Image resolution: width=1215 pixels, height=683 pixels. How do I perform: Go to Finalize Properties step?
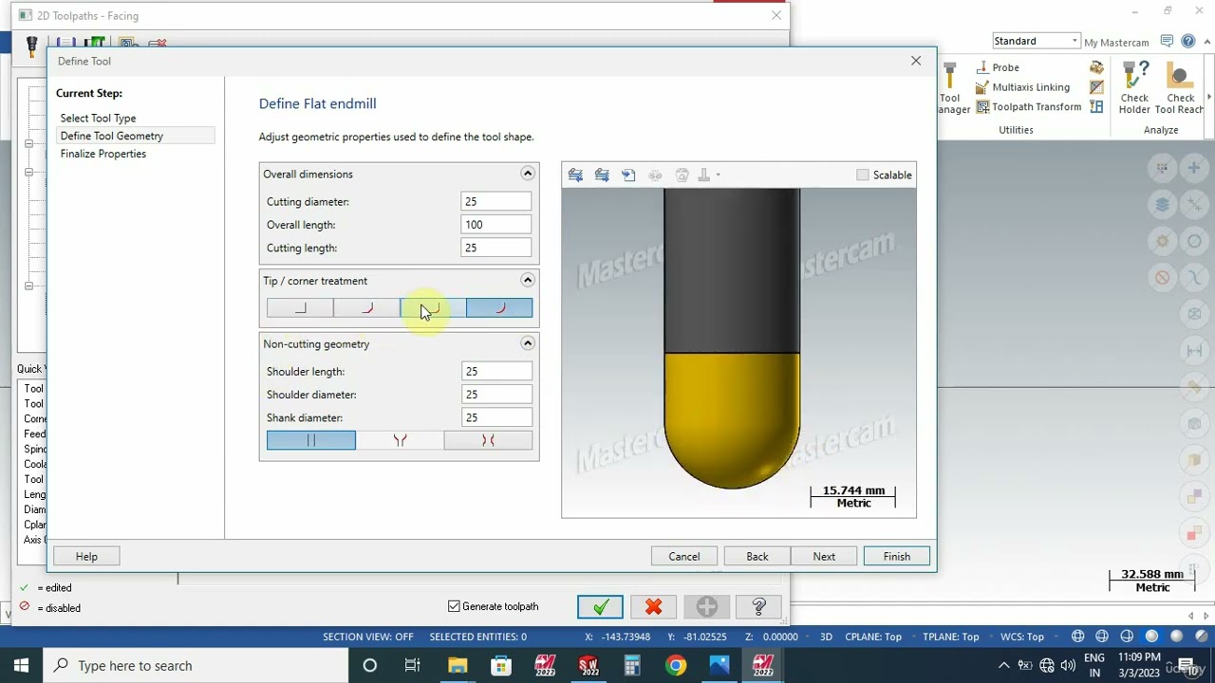coord(103,154)
